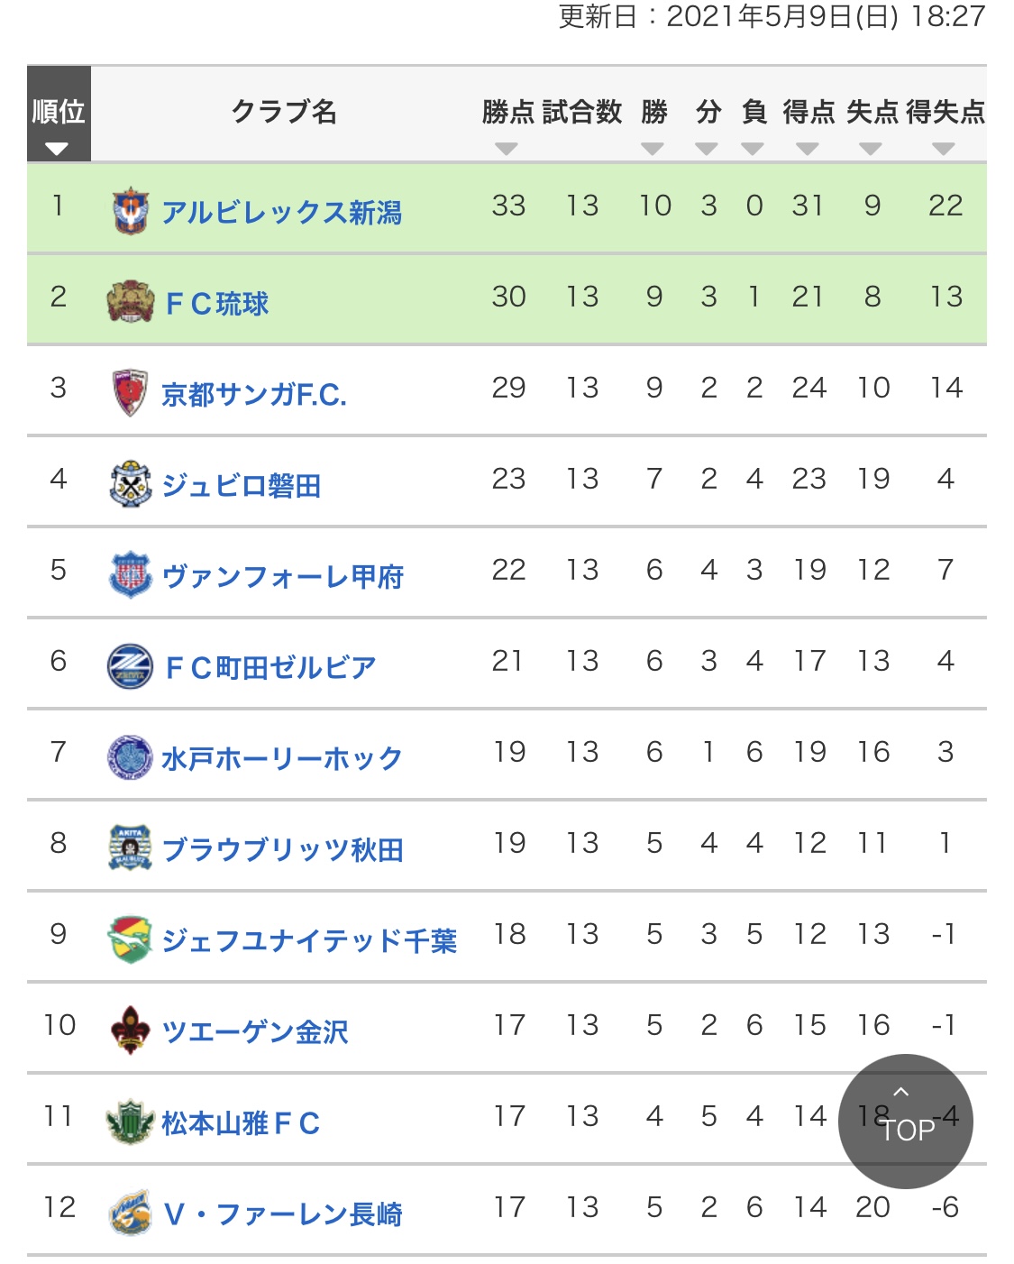Click the Albirex Niigata club crest
Image resolution: width=1014 pixels, height=1264 pixels.
[131, 210]
